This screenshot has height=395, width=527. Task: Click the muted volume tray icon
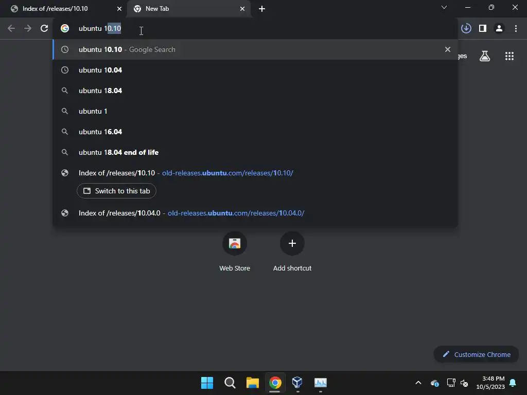[464, 383]
